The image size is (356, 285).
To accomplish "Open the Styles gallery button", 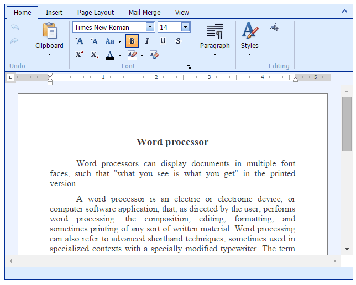I will pos(250,40).
